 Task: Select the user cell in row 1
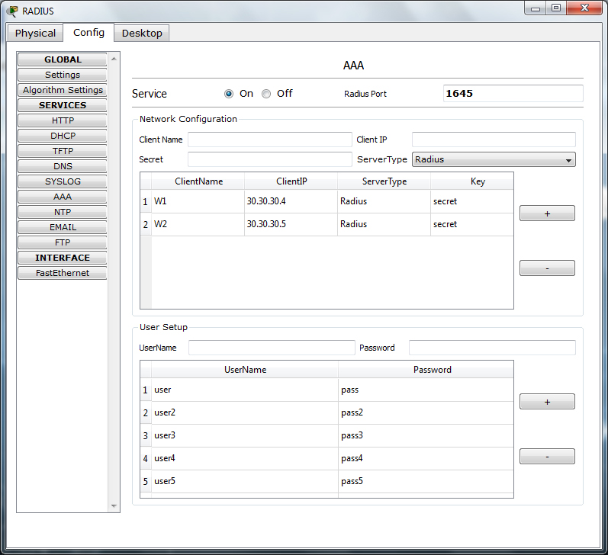(245, 390)
